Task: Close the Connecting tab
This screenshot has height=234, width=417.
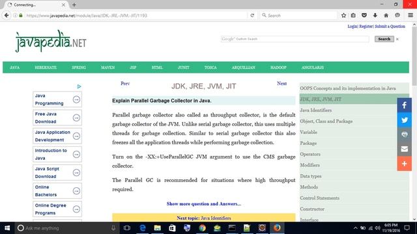Action: pos(63,5)
